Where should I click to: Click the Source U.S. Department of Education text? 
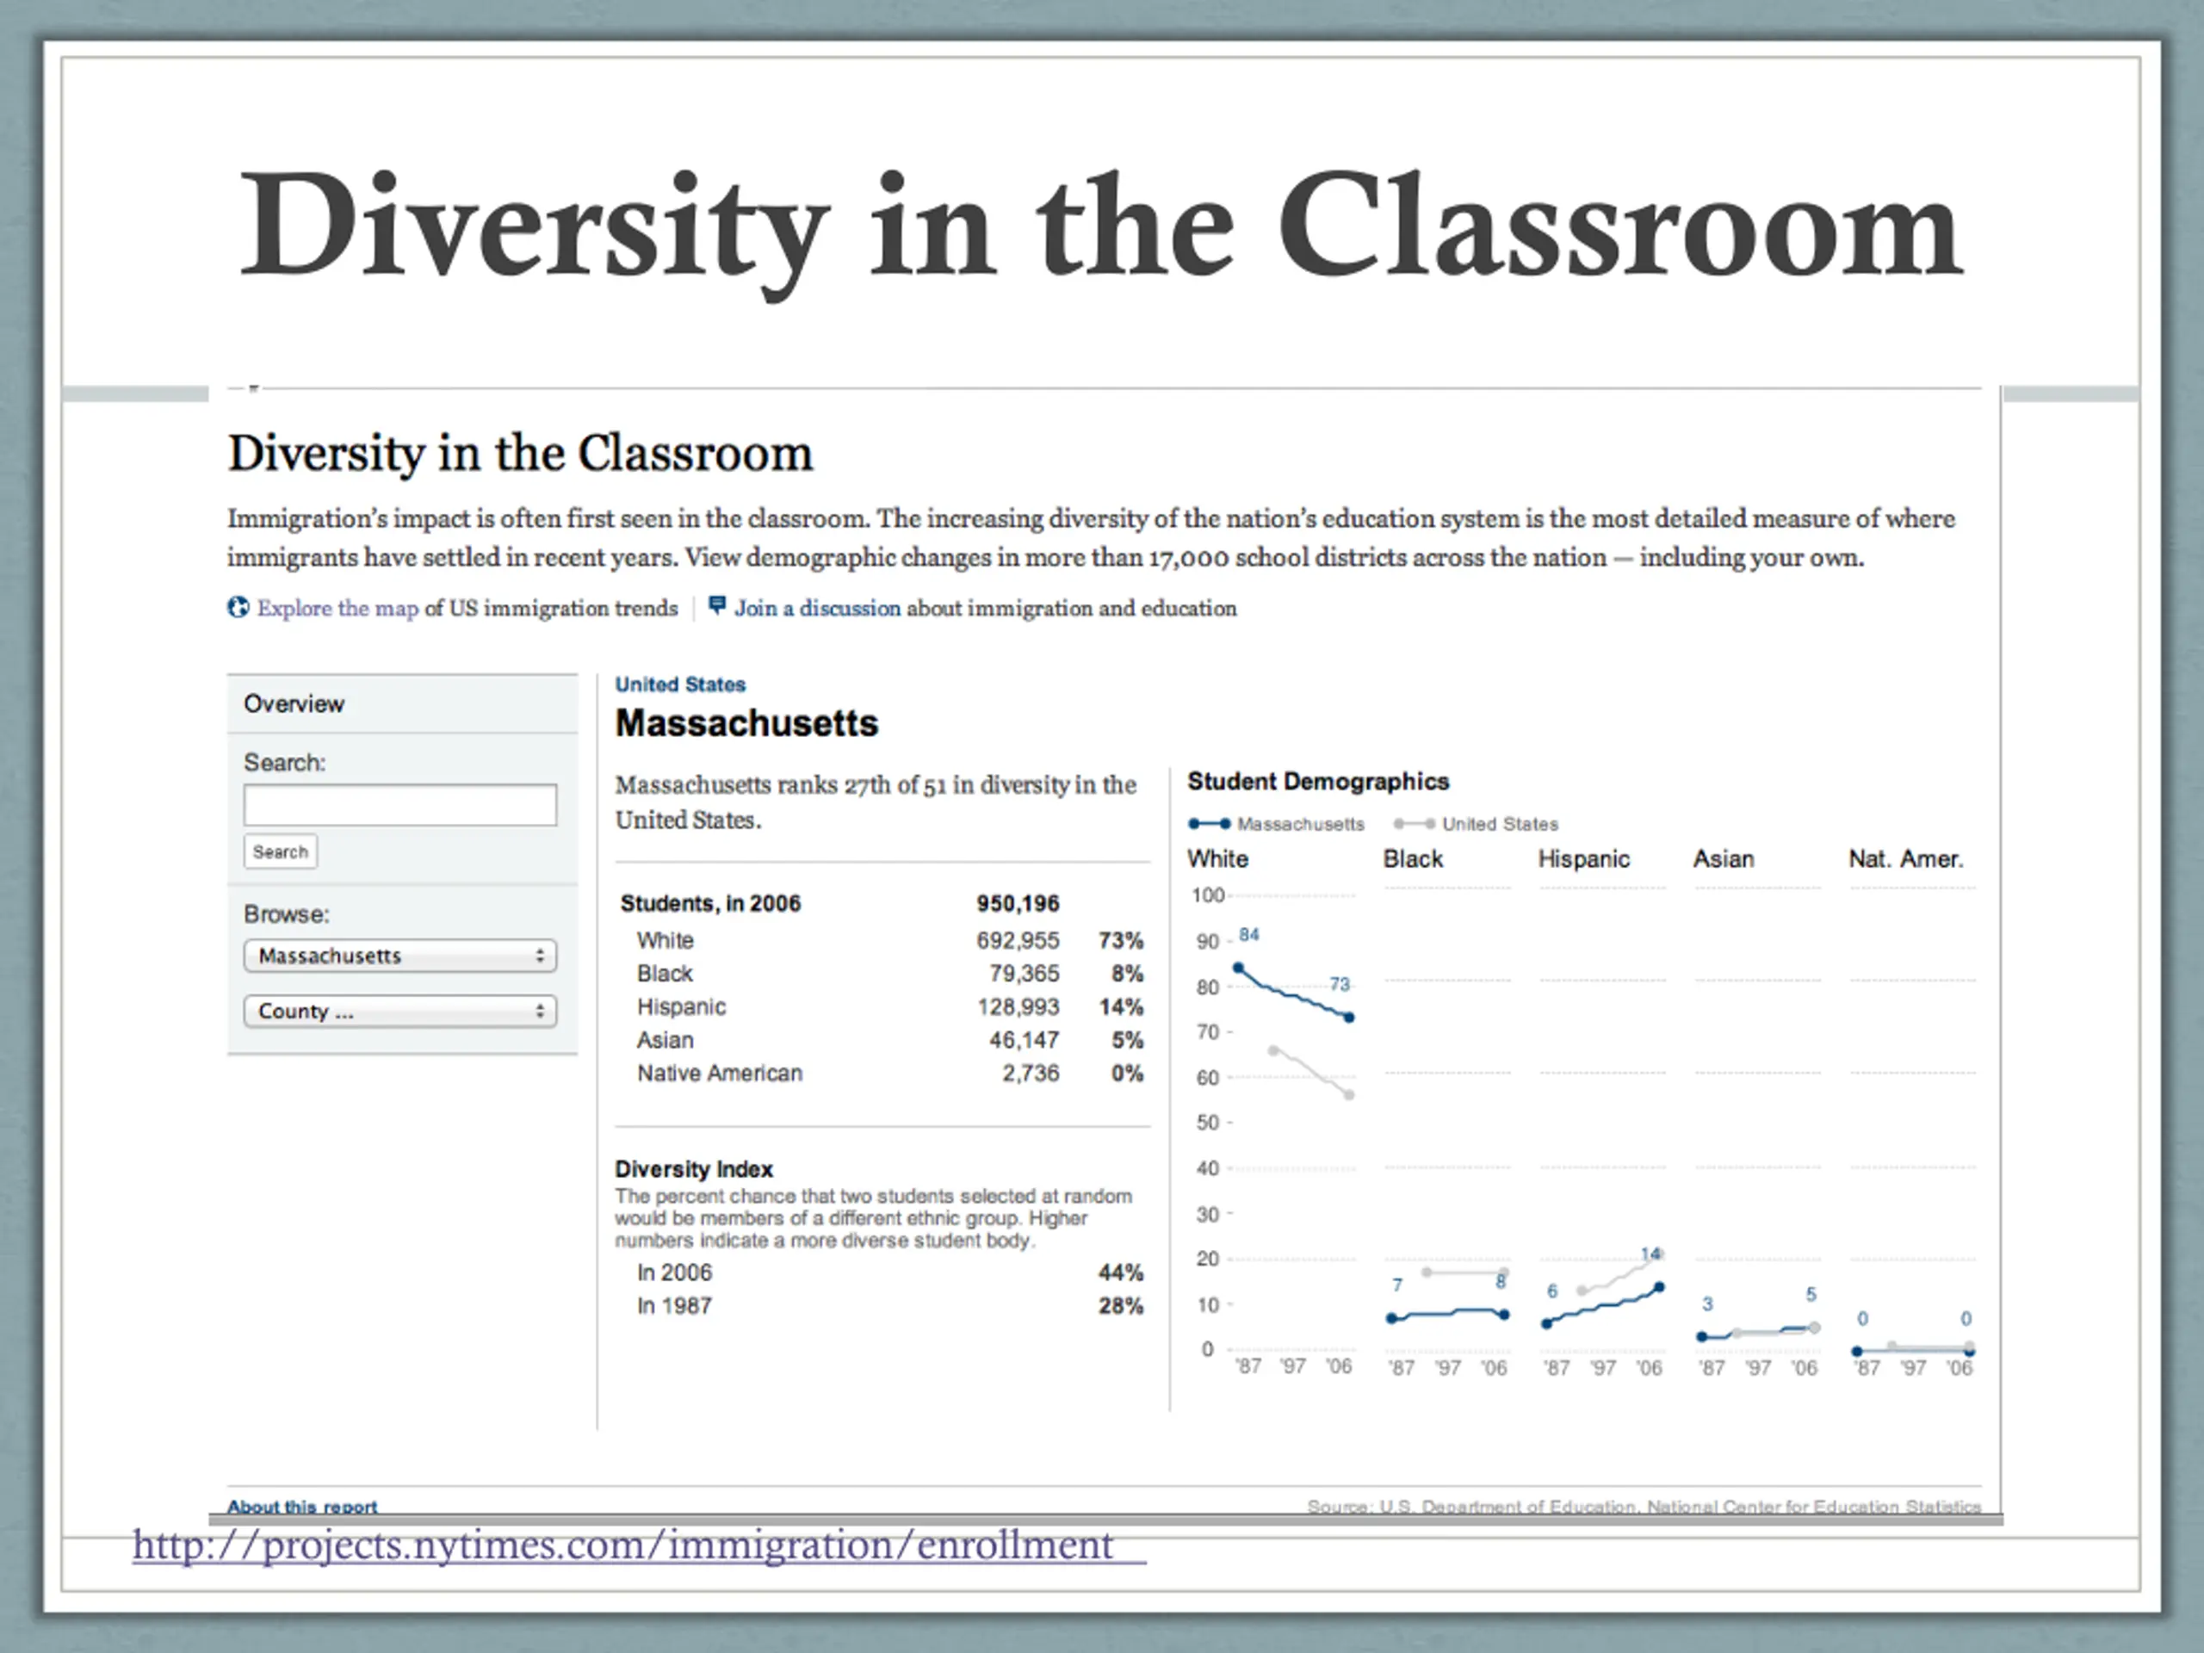tap(1644, 1507)
